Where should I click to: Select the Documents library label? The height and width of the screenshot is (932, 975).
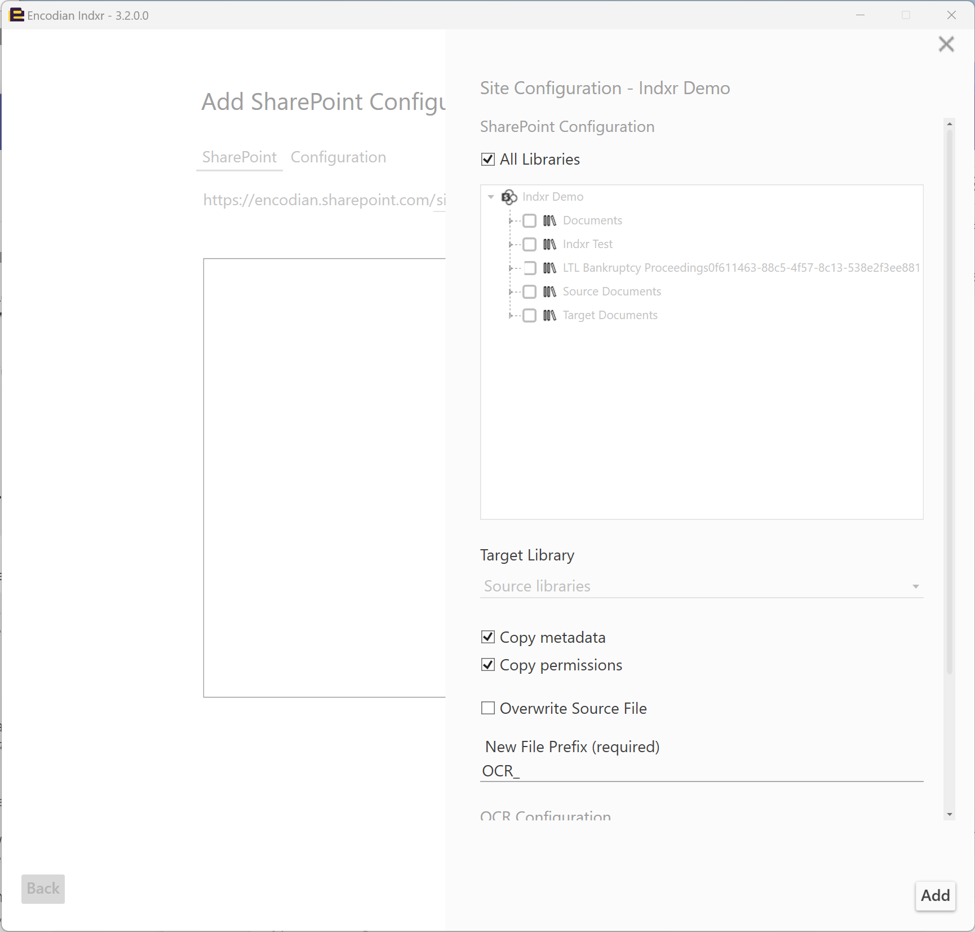click(x=592, y=220)
